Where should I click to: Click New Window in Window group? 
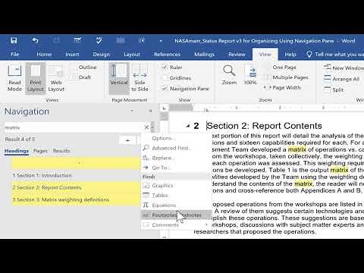click(x=344, y=67)
